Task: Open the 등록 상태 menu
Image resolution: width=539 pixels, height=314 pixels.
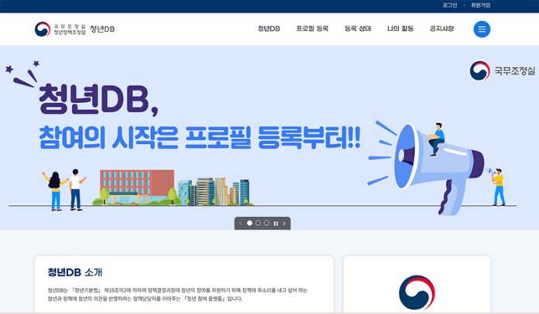Action: [x=358, y=29]
